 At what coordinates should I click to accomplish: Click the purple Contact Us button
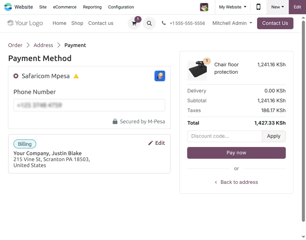275,23
